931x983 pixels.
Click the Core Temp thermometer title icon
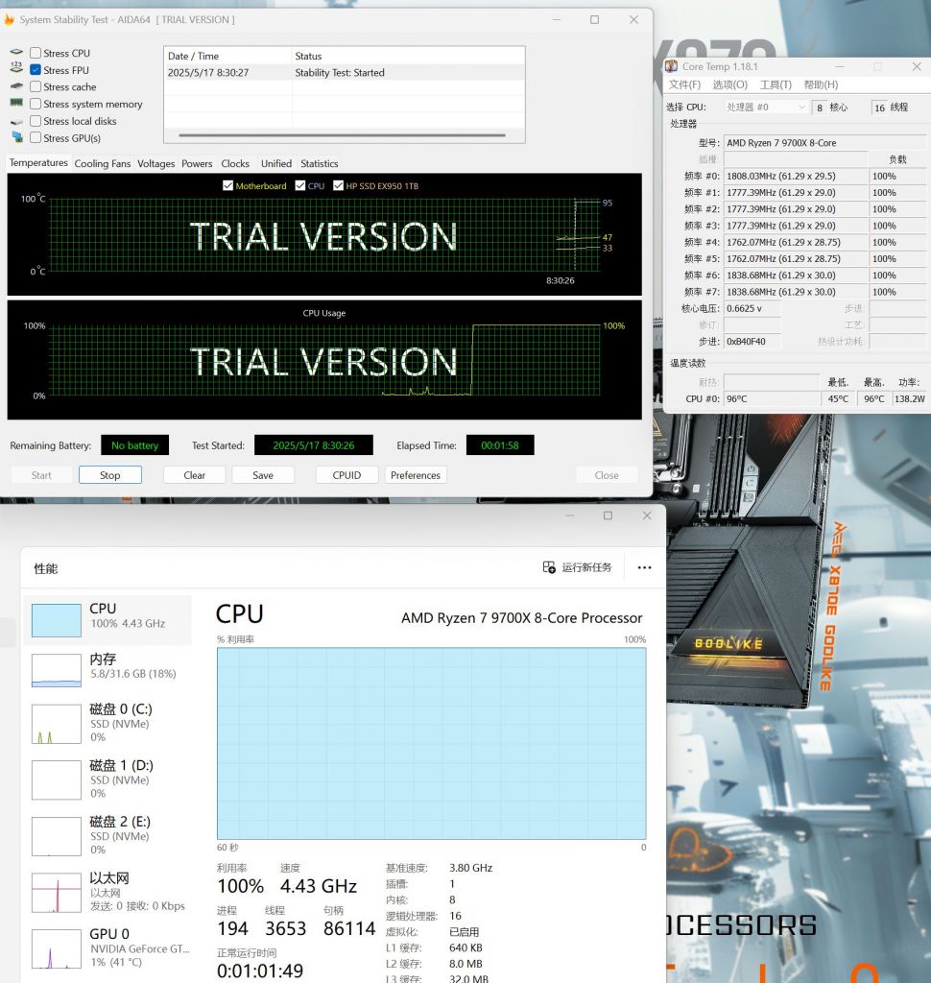click(672, 66)
